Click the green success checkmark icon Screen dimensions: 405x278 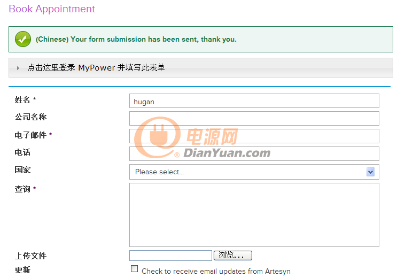(x=23, y=39)
